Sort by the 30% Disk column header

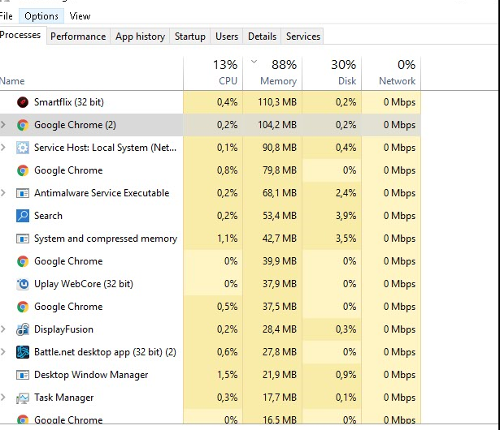tap(332, 73)
